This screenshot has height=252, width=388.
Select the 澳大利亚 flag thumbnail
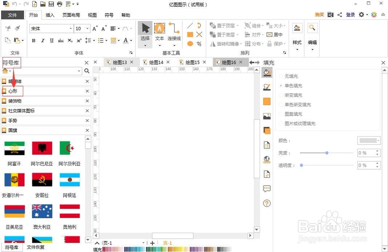click(x=42, y=211)
